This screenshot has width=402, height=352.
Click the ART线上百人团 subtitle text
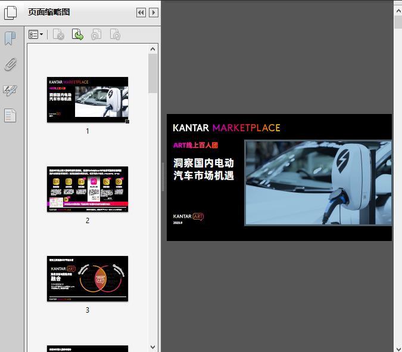click(x=195, y=145)
